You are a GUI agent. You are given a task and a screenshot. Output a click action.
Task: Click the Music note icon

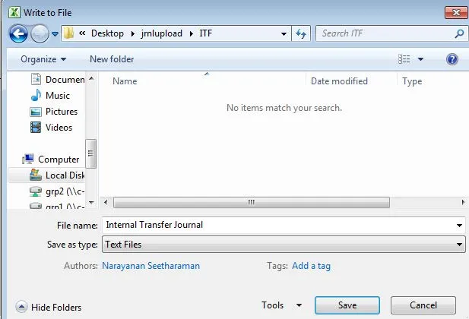point(36,96)
